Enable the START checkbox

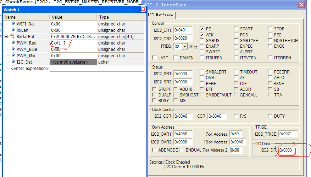pos(236,29)
